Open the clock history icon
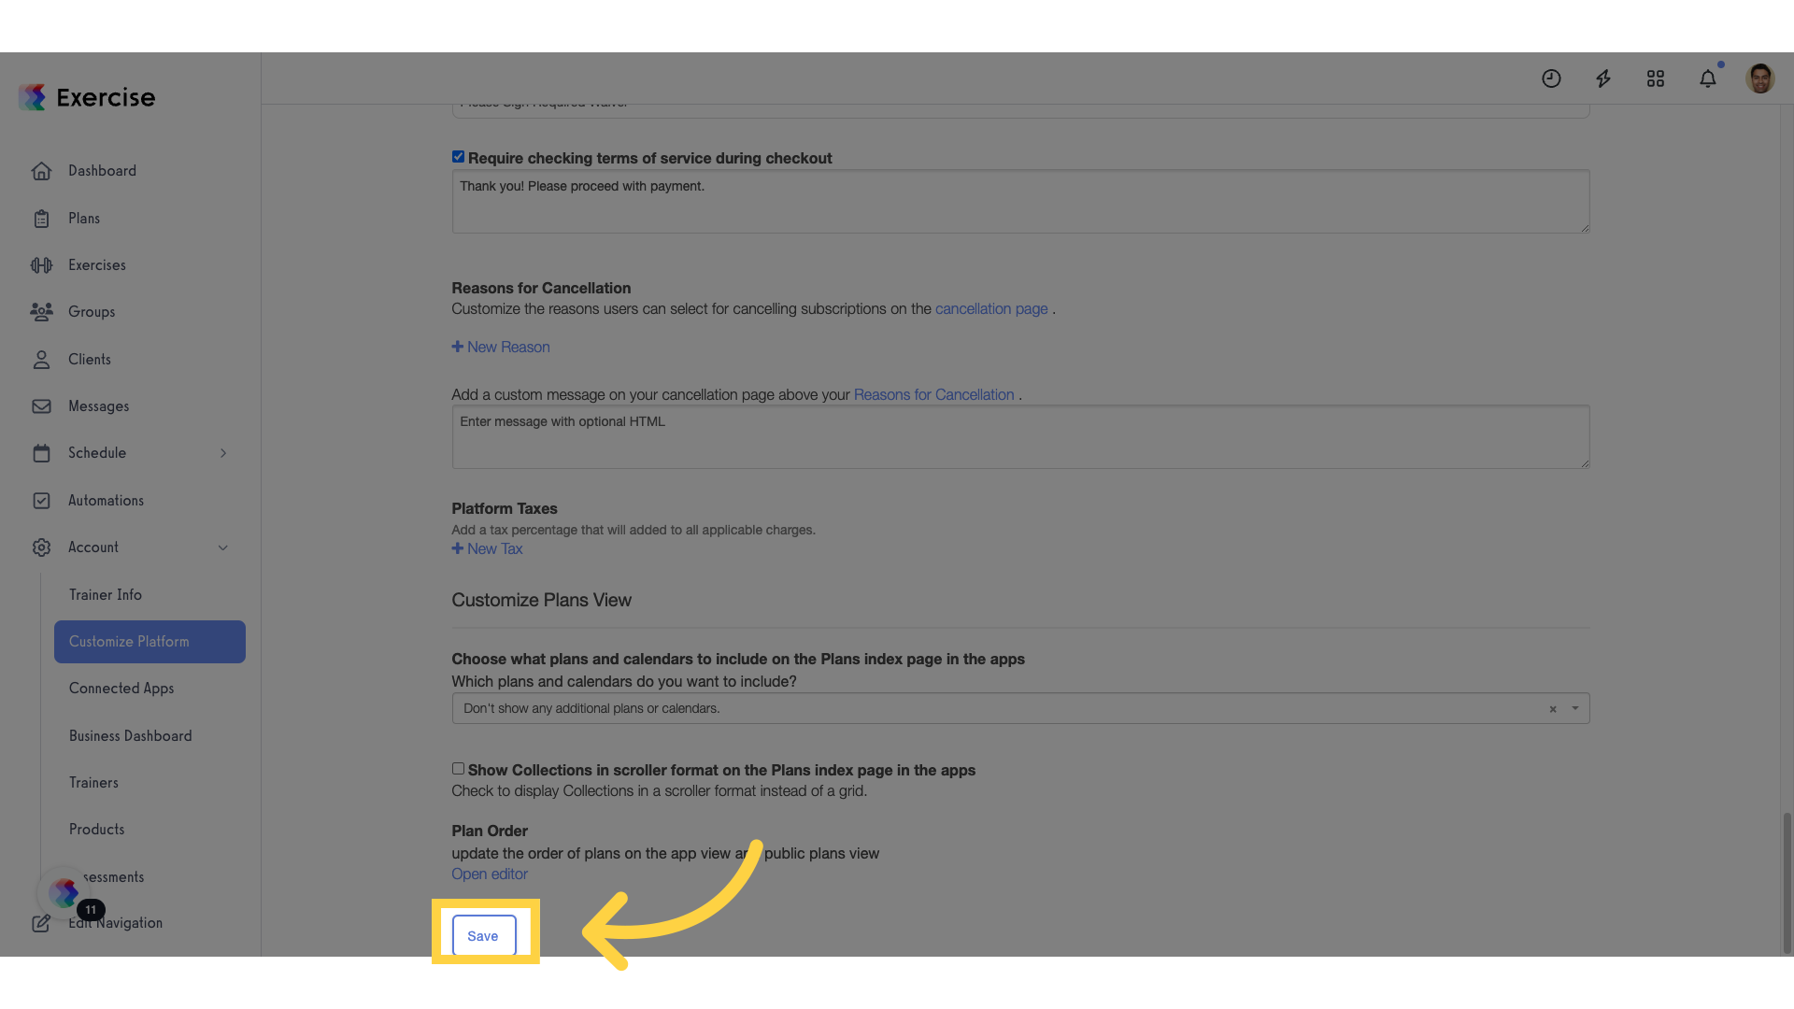This screenshot has height=1009, width=1794. pos(1551,78)
